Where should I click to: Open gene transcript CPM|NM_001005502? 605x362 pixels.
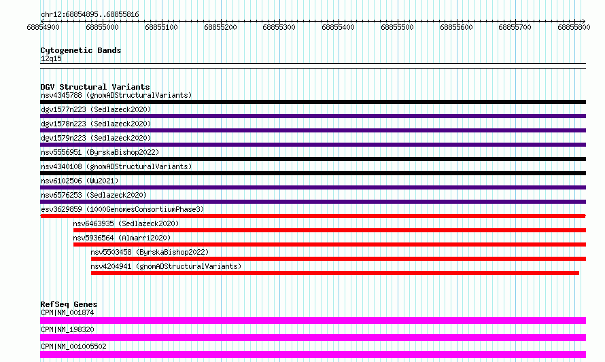coord(73,346)
